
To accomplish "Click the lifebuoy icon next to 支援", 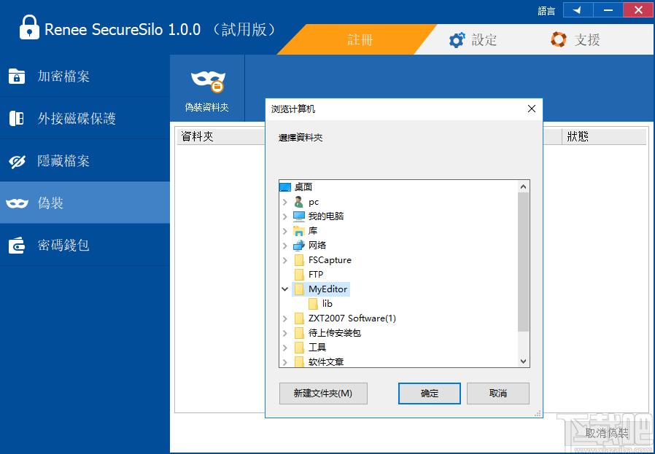I will click(x=559, y=39).
